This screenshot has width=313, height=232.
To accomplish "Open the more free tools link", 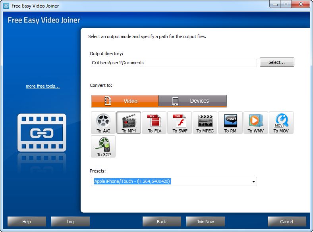I will (x=43, y=86).
